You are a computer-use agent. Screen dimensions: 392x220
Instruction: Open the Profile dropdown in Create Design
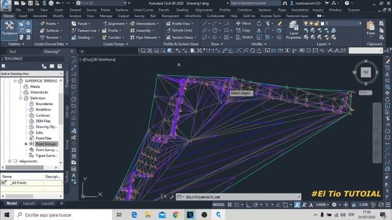[111, 31]
